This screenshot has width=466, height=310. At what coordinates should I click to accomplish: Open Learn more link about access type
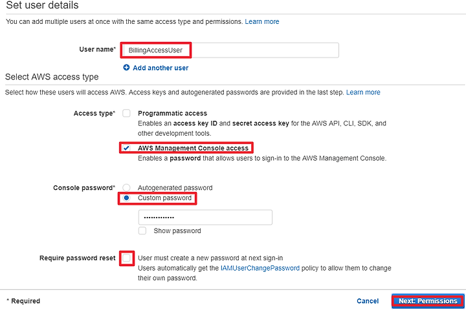pyautogui.click(x=363, y=92)
